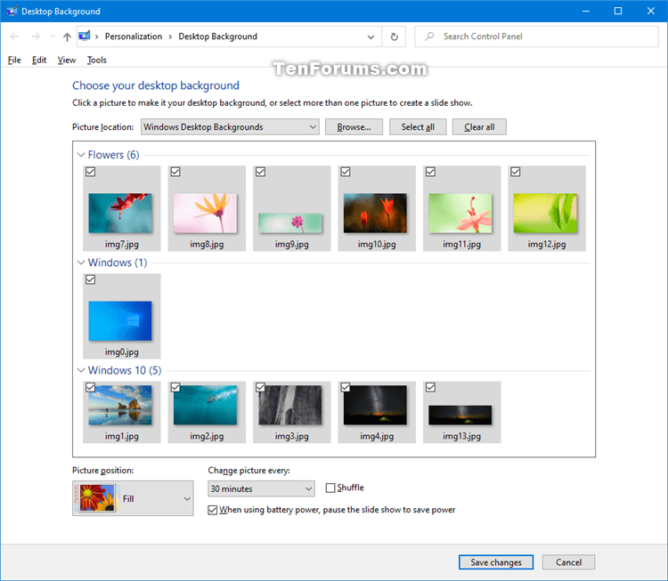Image resolution: width=668 pixels, height=581 pixels.
Task: Click the Control Panel icon in address bar
Action: pyautogui.click(x=85, y=36)
